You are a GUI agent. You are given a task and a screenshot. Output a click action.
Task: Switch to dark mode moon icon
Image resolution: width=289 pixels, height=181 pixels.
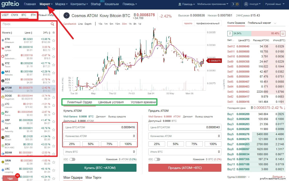click(x=233, y=4)
